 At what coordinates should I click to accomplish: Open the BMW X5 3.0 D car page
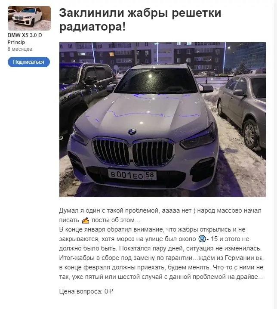pyautogui.click(x=25, y=35)
